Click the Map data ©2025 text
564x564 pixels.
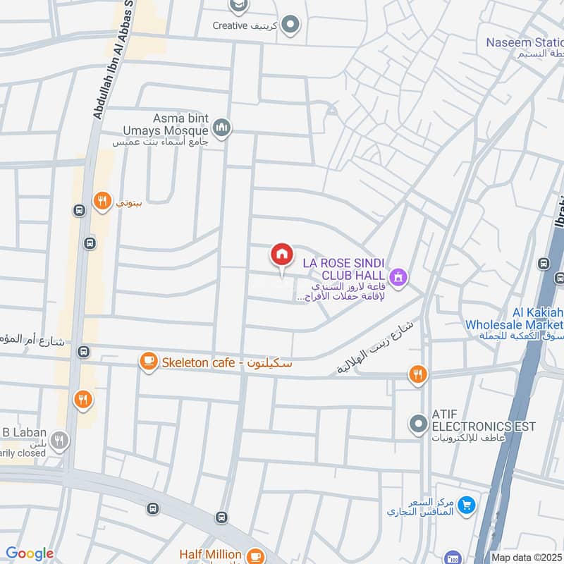point(527,558)
